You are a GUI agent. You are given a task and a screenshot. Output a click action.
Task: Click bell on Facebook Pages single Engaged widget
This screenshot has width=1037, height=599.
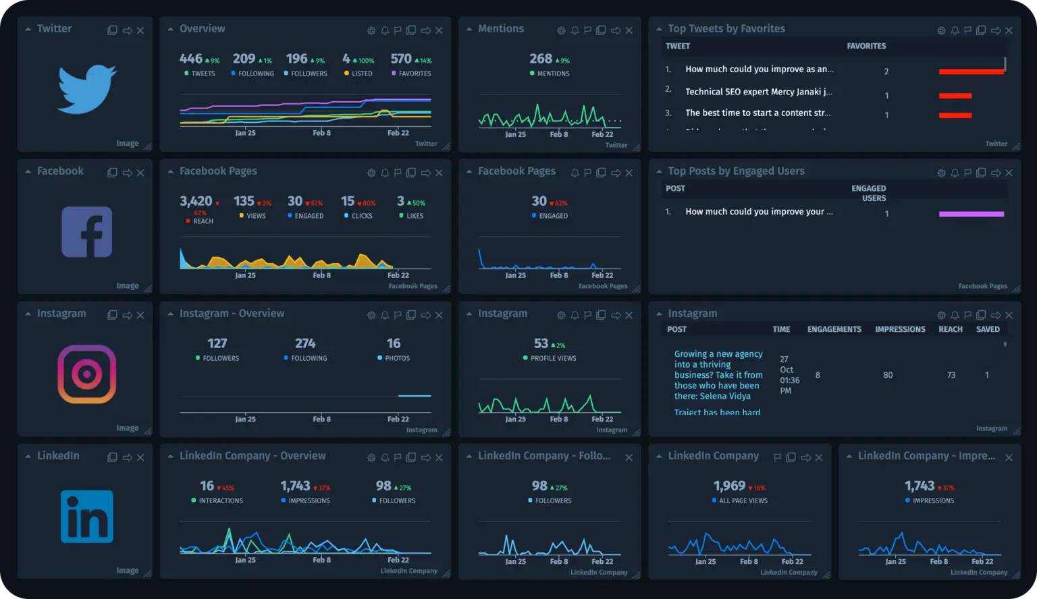pyautogui.click(x=575, y=173)
